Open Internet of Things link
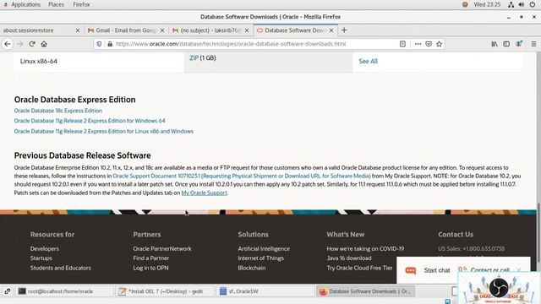Screen dimensions: 541x304 click(x=261, y=258)
